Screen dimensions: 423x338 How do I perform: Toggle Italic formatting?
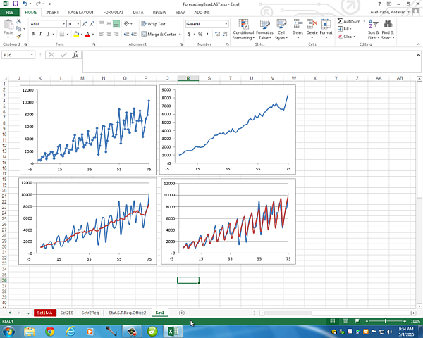coord(40,34)
